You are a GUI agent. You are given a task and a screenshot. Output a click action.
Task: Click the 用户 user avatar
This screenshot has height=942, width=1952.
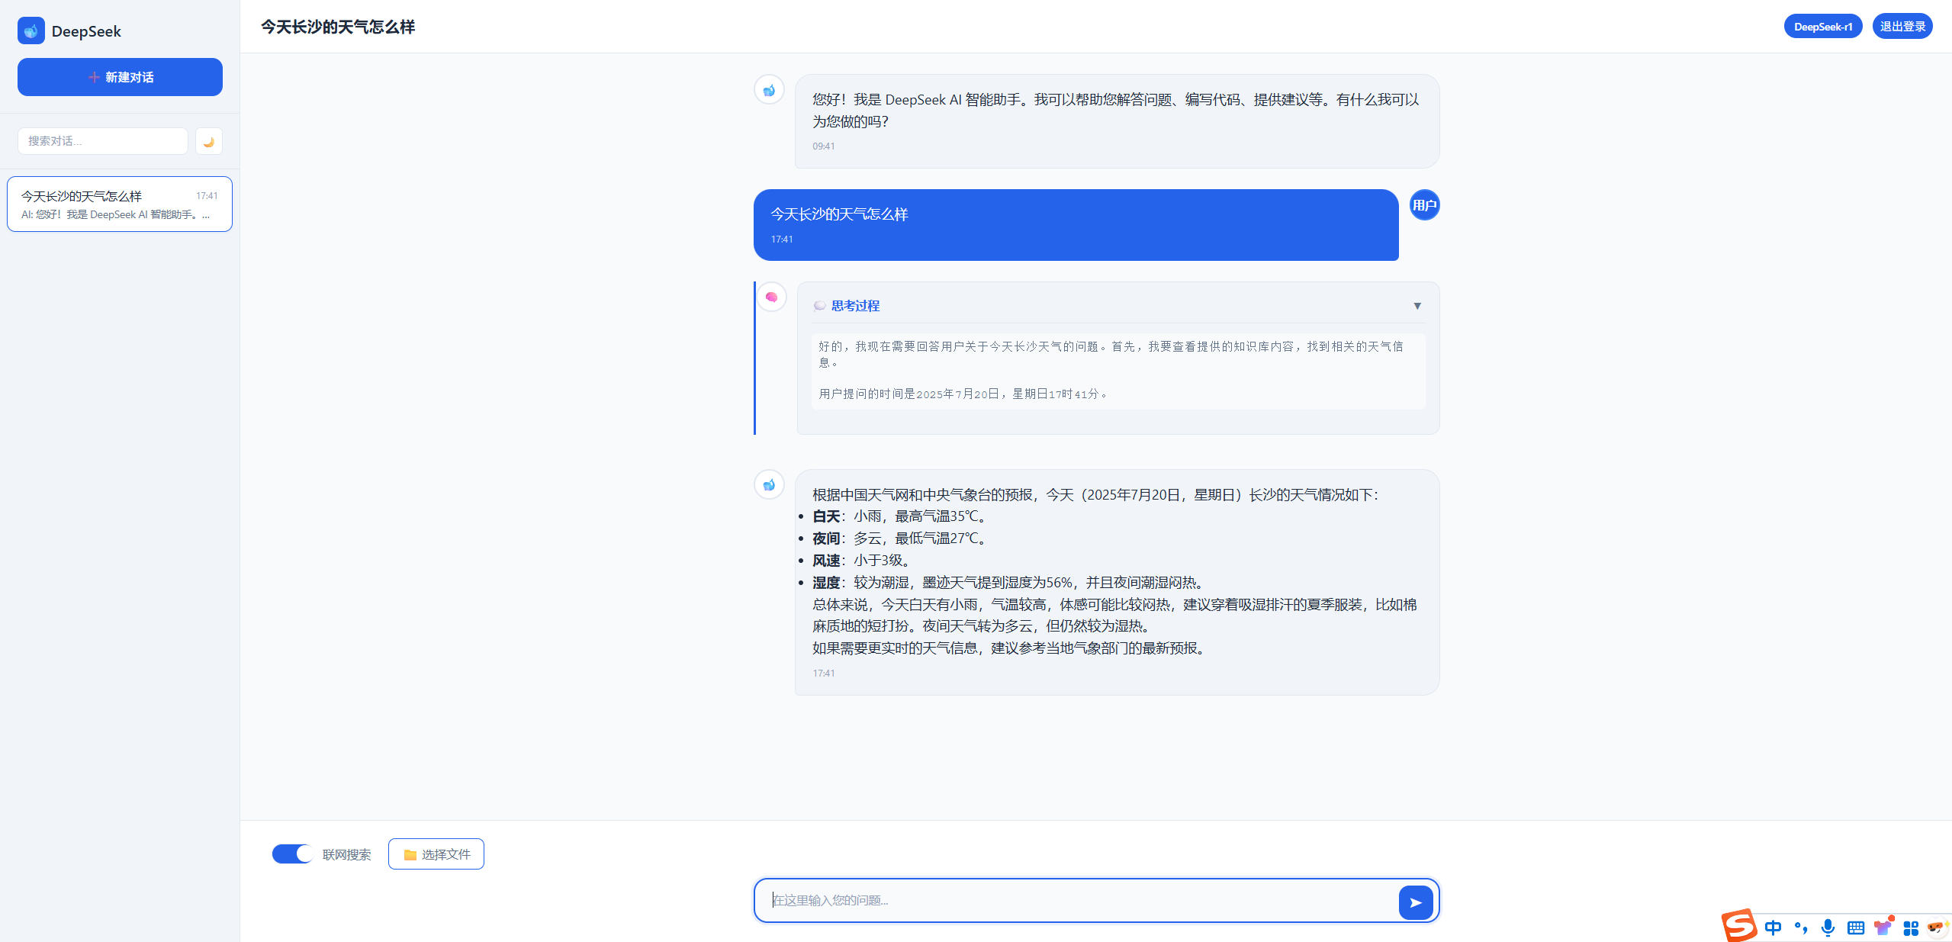(1423, 205)
